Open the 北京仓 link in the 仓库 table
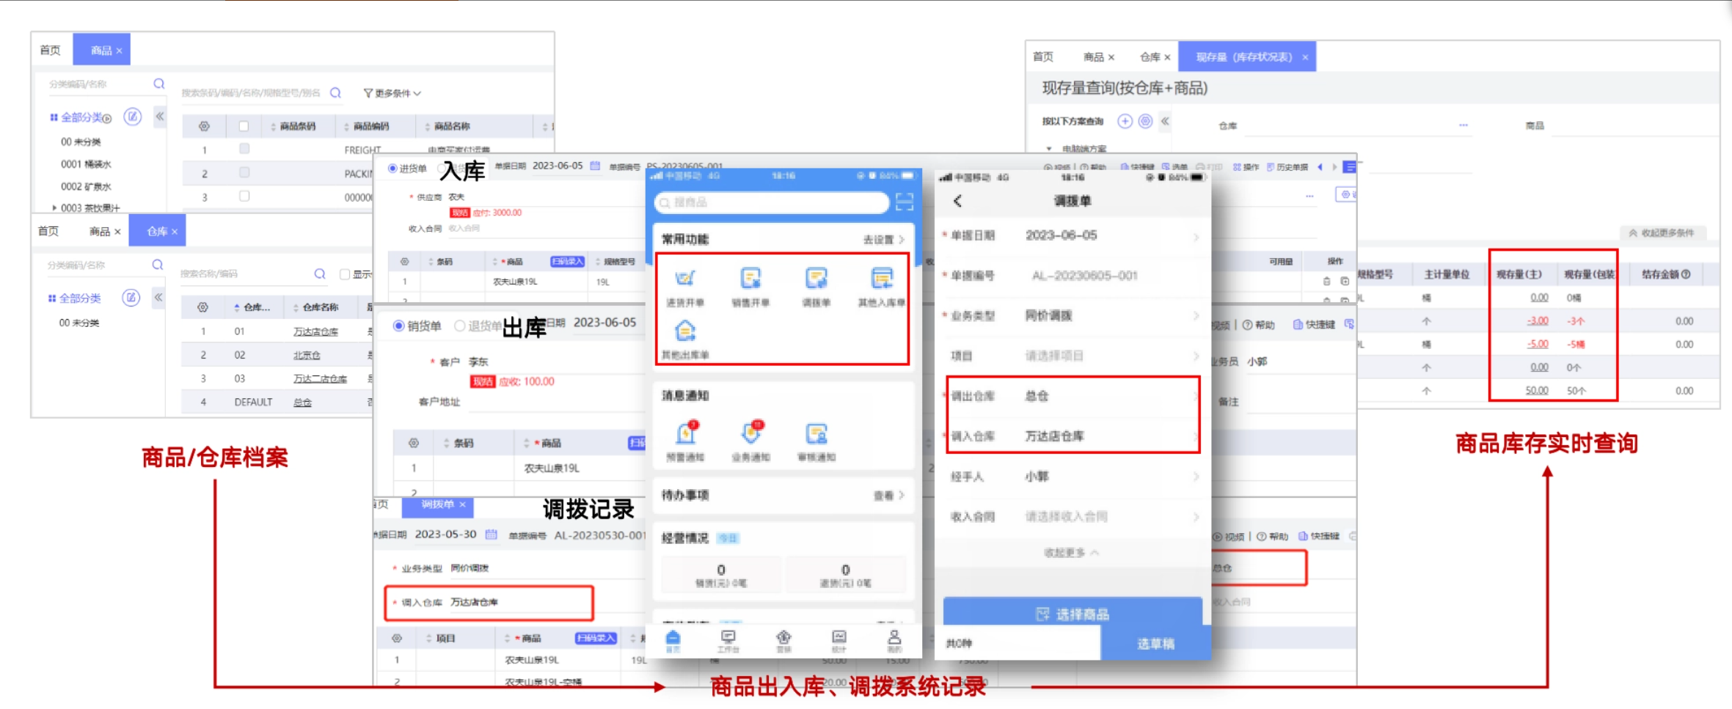Image resolution: width=1732 pixels, height=709 pixels. (307, 355)
